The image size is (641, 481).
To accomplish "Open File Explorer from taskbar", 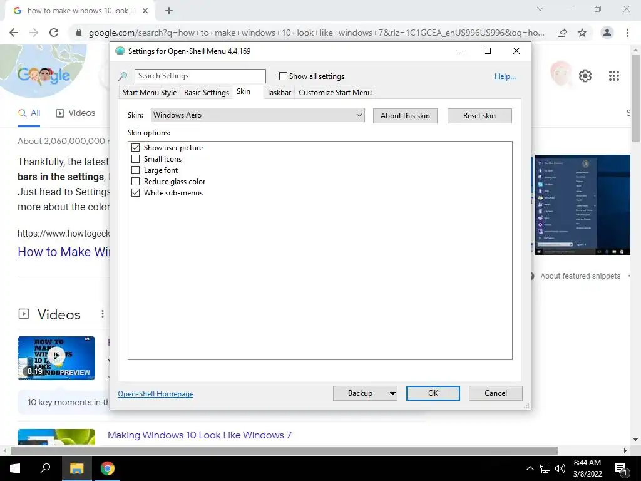I will tap(76, 468).
